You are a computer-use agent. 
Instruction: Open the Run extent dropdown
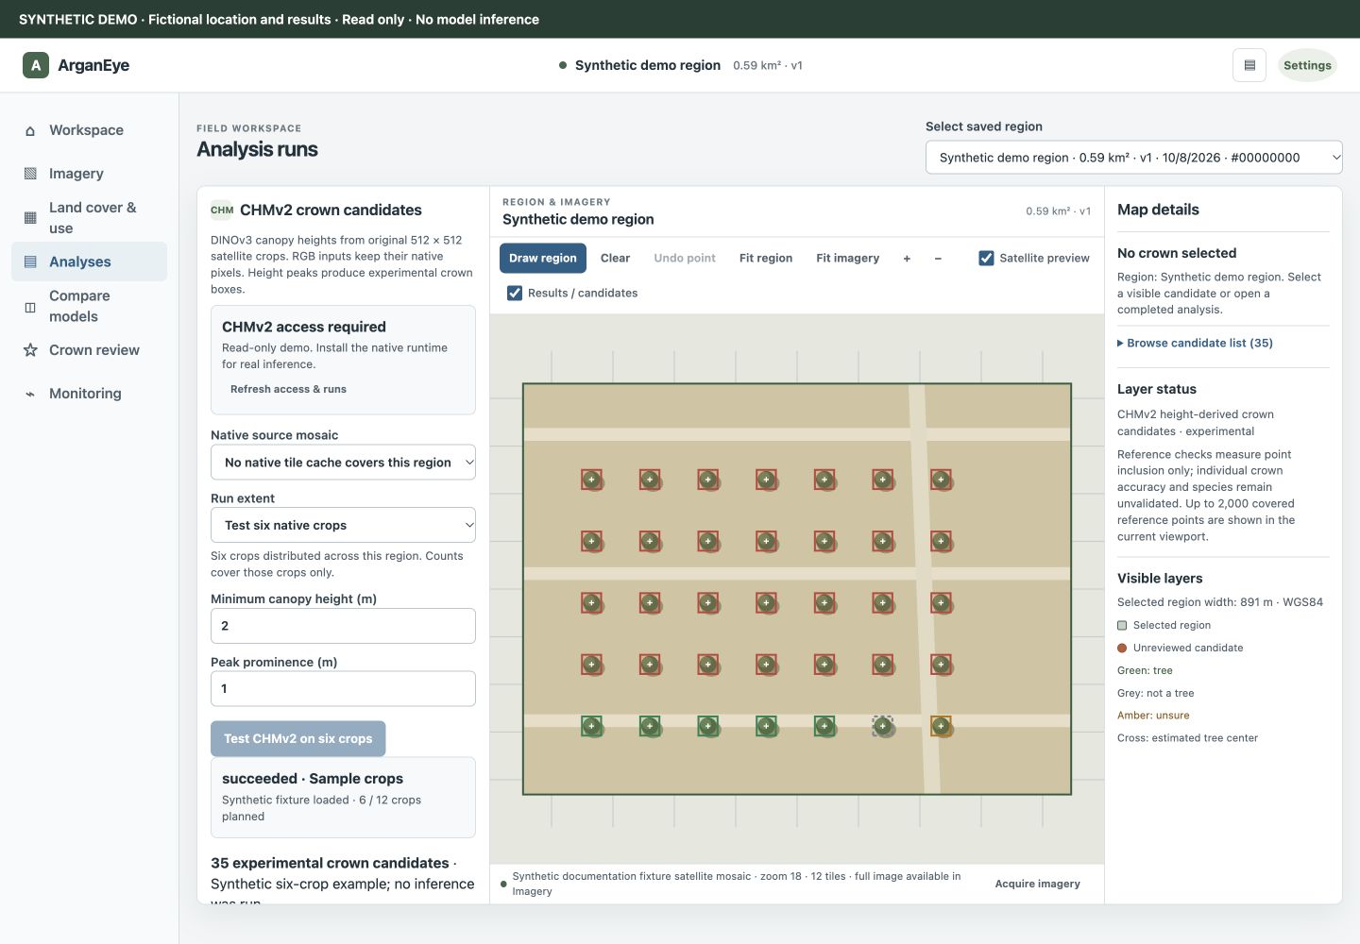click(x=343, y=525)
